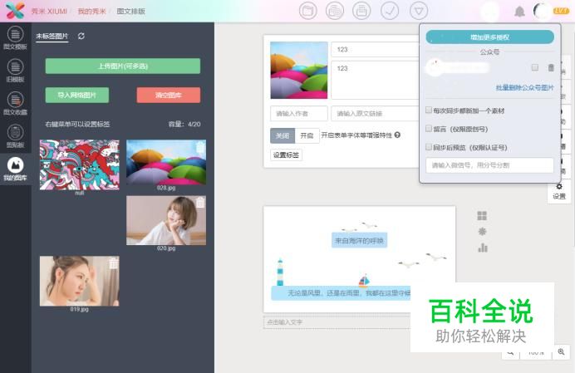Image resolution: width=575 pixels, height=373 pixels.
Task: Click the 设置标签 button
Action: [286, 155]
